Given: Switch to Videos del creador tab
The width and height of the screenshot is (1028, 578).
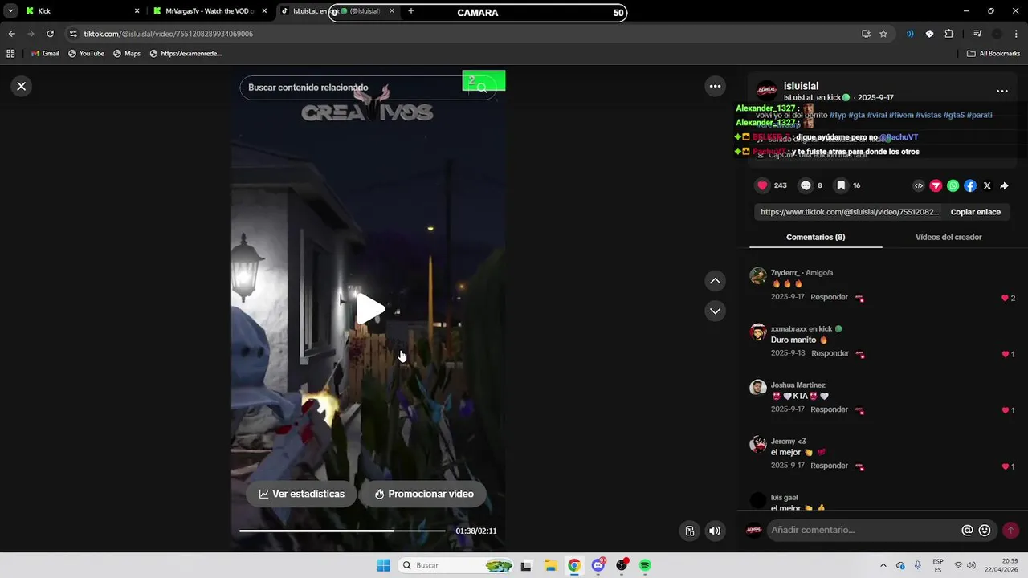Looking at the screenshot, I should click(948, 237).
